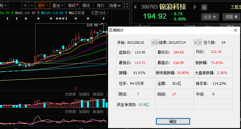Open 设置均线 dropdown
This screenshot has height=129, width=241.
click(100, 13)
